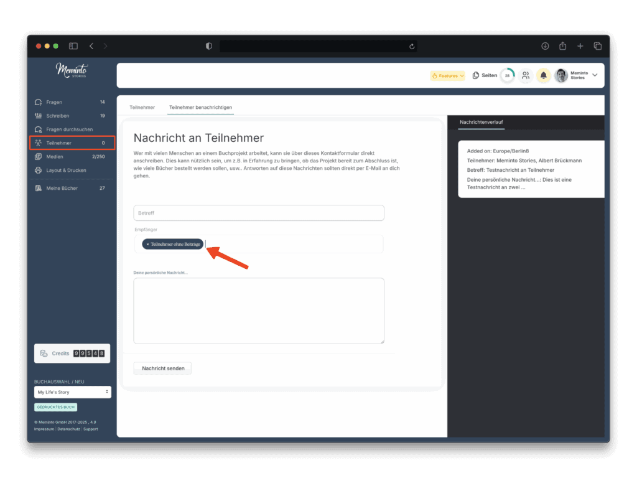Viewport: 637px width, 478px height.
Task: Click the notification bell icon
Action: (543, 75)
